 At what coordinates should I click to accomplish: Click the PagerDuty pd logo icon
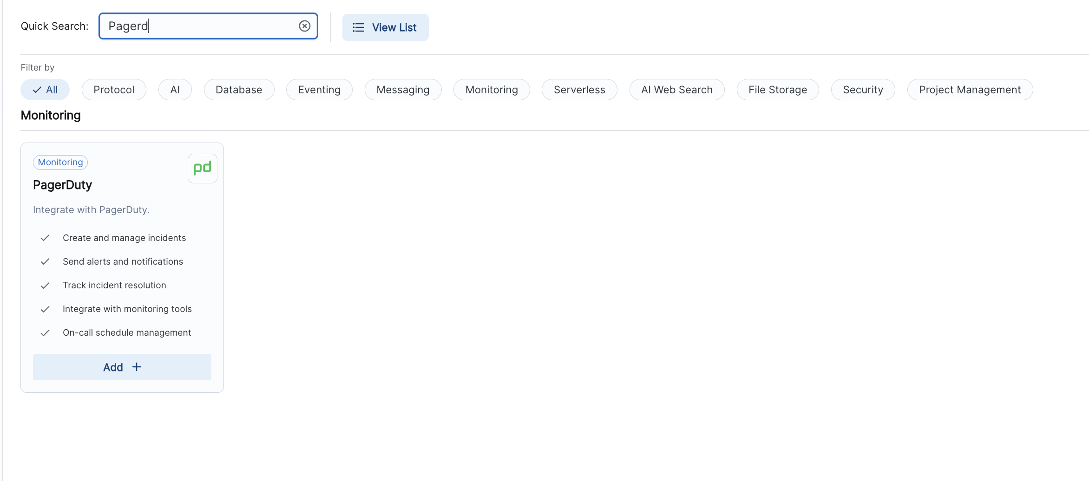(203, 169)
